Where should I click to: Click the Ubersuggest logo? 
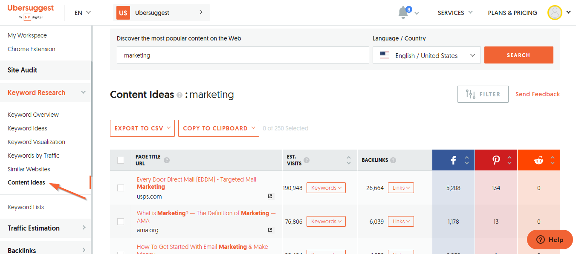(x=31, y=12)
